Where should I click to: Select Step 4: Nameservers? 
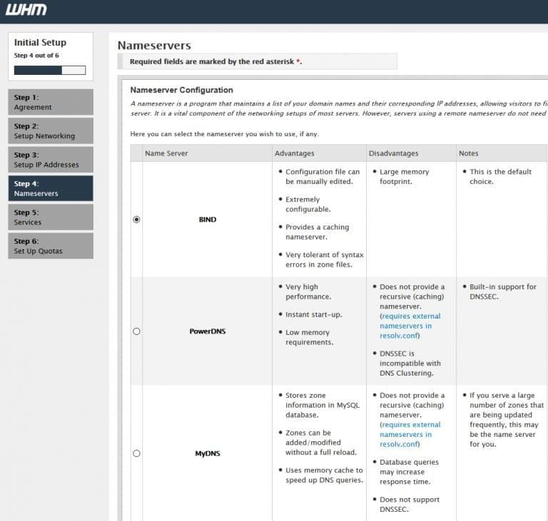(x=51, y=188)
